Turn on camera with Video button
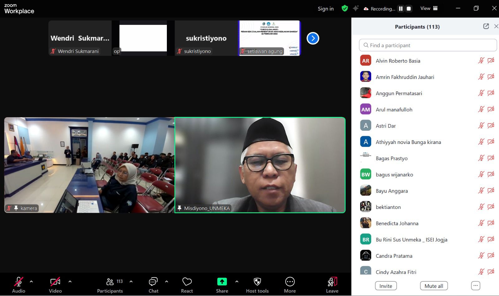Screen dimensions: 499x296 (x=55, y=284)
